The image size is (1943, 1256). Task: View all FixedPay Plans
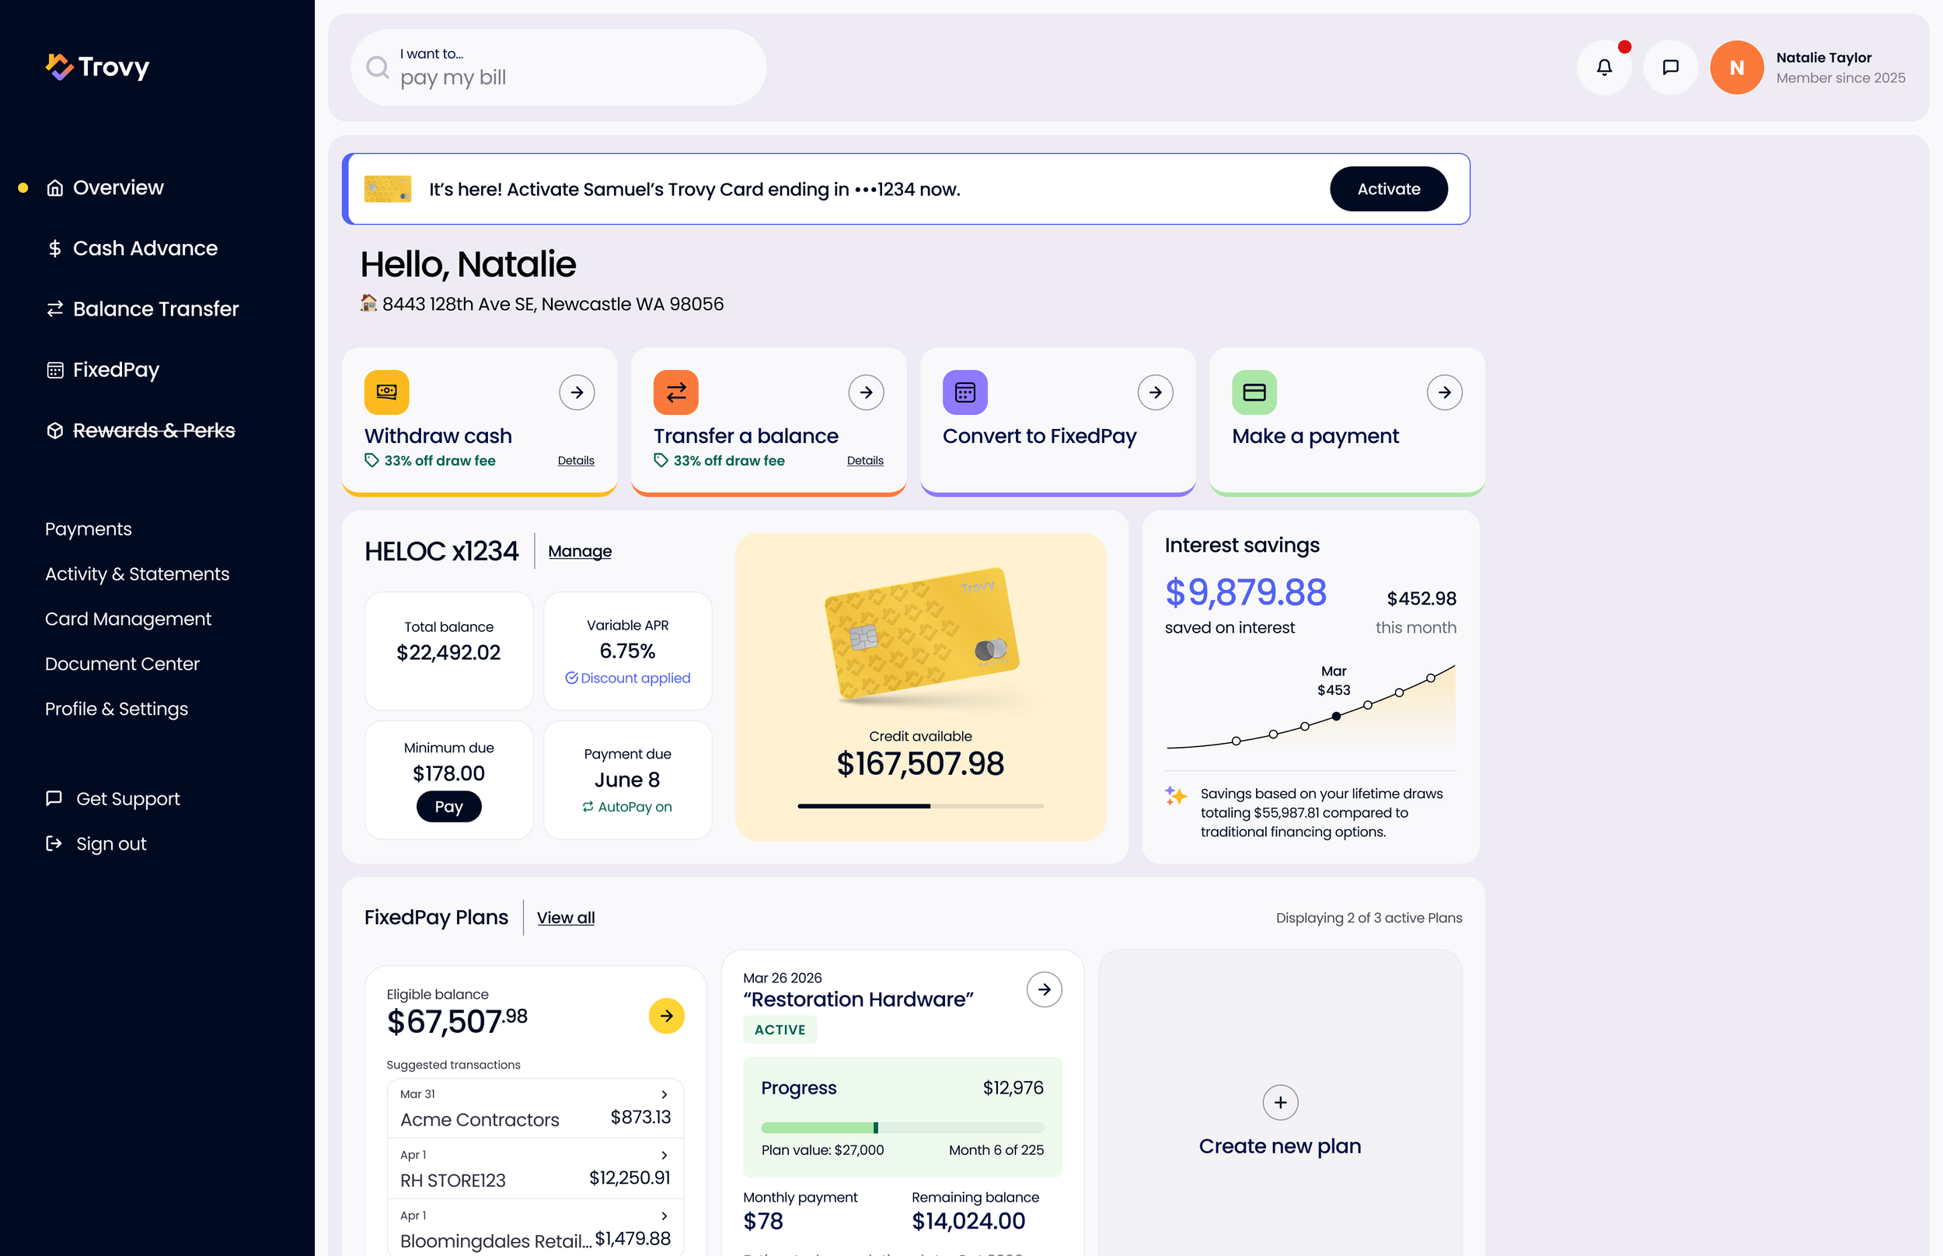566,918
